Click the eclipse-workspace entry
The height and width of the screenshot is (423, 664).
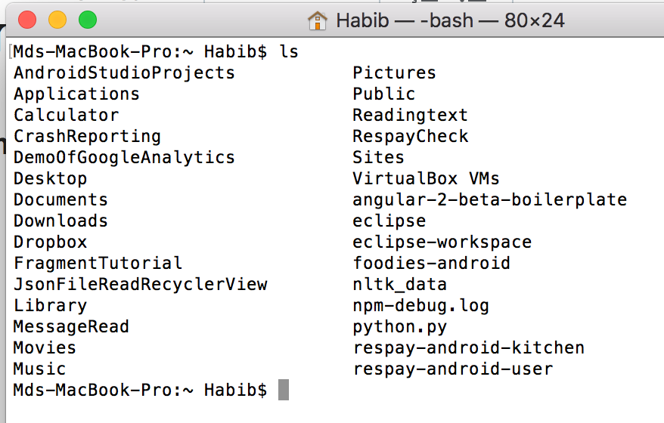[442, 242]
